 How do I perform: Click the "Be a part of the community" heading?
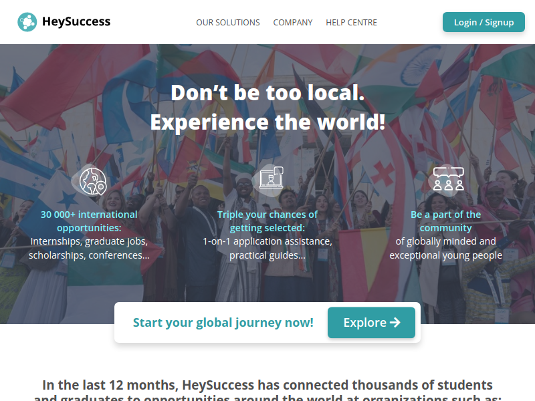[445, 221]
